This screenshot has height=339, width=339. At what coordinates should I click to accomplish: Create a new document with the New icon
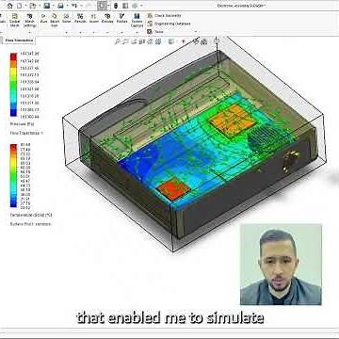(x=19, y=6)
